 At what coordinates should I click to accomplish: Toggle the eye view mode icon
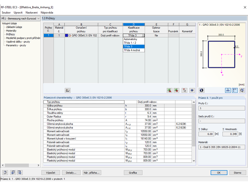point(192,90)
